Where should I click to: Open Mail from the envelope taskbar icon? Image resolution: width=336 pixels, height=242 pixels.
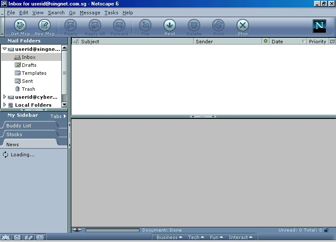click(x=17, y=237)
